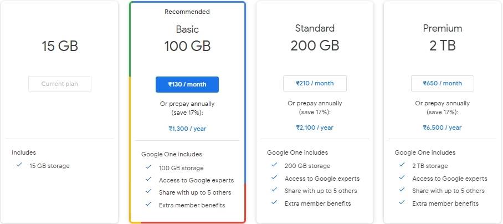Click the 2 TB Premium heading
Screen dimensions: 503x224
coord(442,45)
